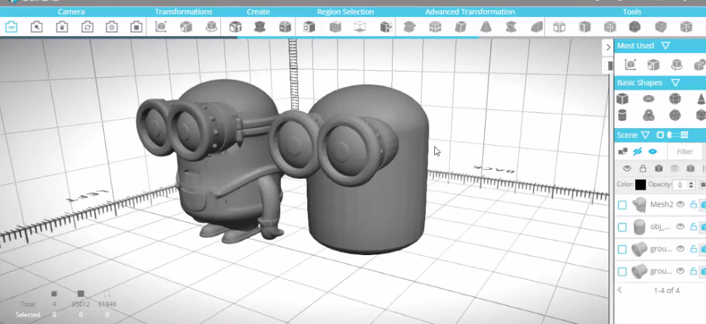Click the Rotate icon under Most Used
The height and width of the screenshot is (324, 706).
[x=676, y=65]
